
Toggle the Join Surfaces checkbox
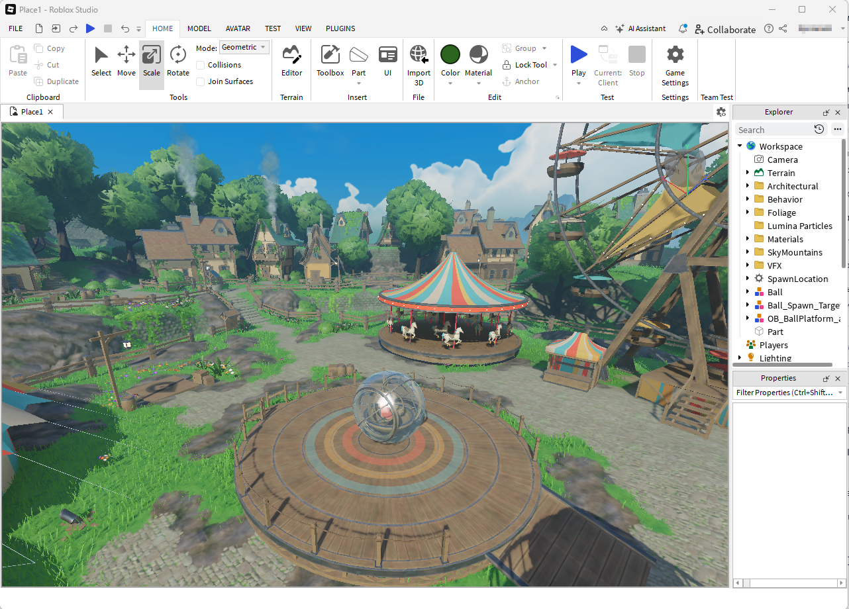point(201,81)
